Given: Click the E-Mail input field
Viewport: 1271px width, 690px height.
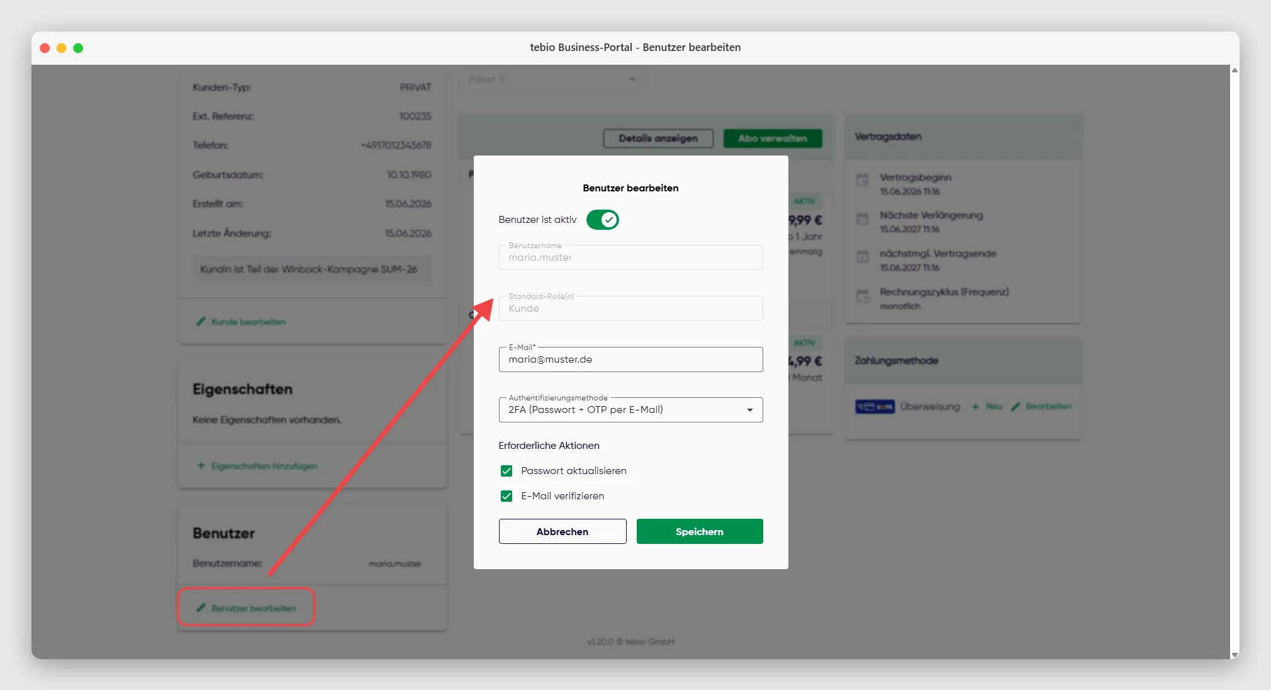Looking at the screenshot, I should [x=630, y=359].
